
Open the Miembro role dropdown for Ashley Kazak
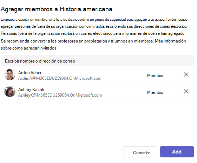tap(155, 92)
